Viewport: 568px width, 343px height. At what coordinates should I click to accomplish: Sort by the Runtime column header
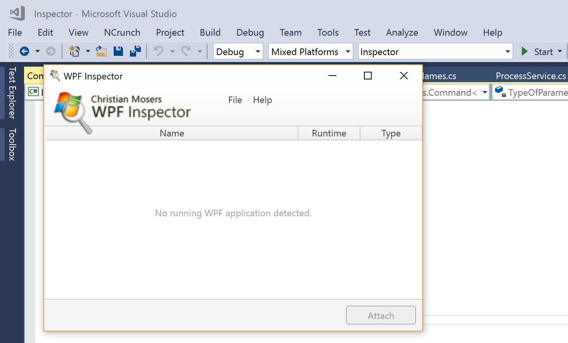click(x=329, y=133)
